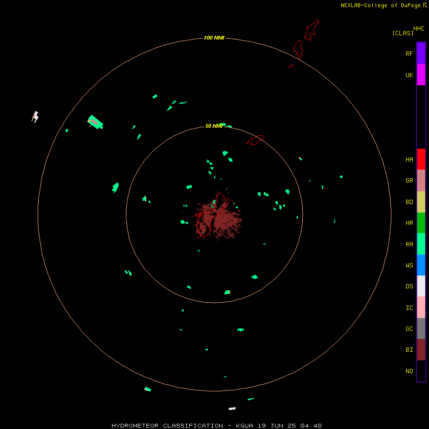The width and height of the screenshot is (429, 429).
Task: Click the '50 NMI' range ring label
Action: pyautogui.click(x=214, y=126)
